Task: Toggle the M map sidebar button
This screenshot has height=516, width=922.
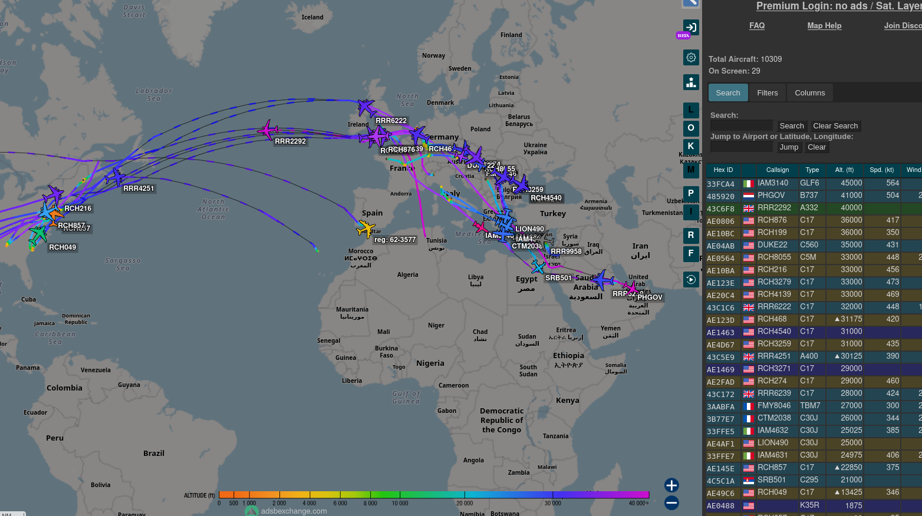Action: [x=691, y=170]
